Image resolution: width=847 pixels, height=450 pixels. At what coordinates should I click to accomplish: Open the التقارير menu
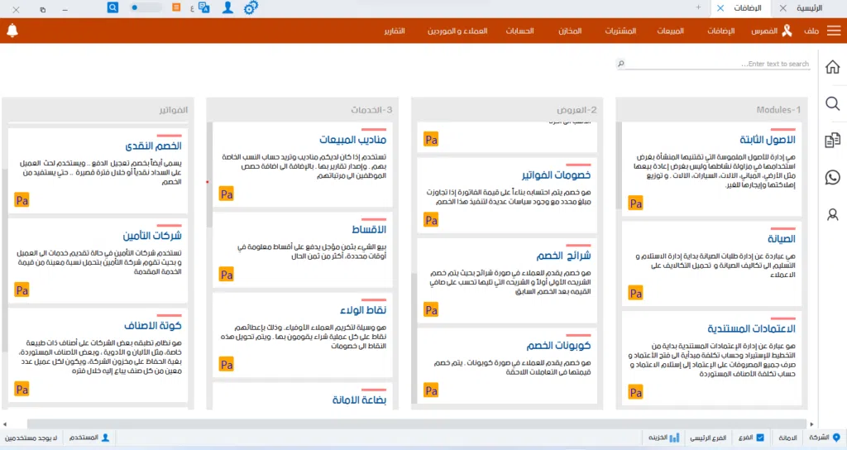394,31
